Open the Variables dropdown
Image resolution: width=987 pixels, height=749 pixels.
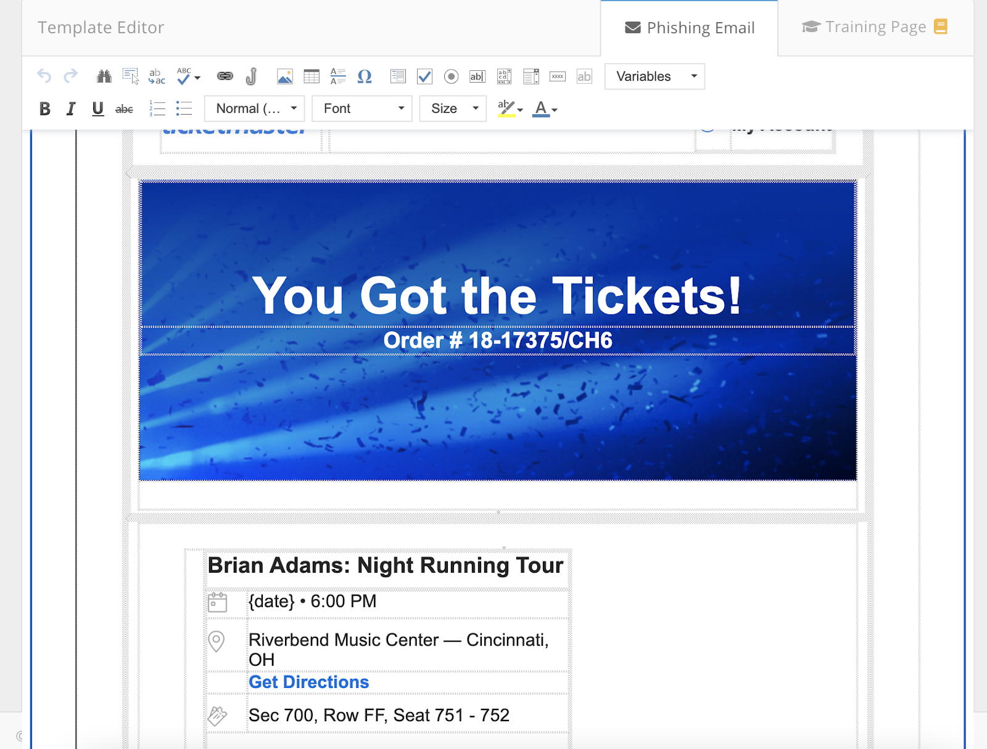click(x=655, y=76)
